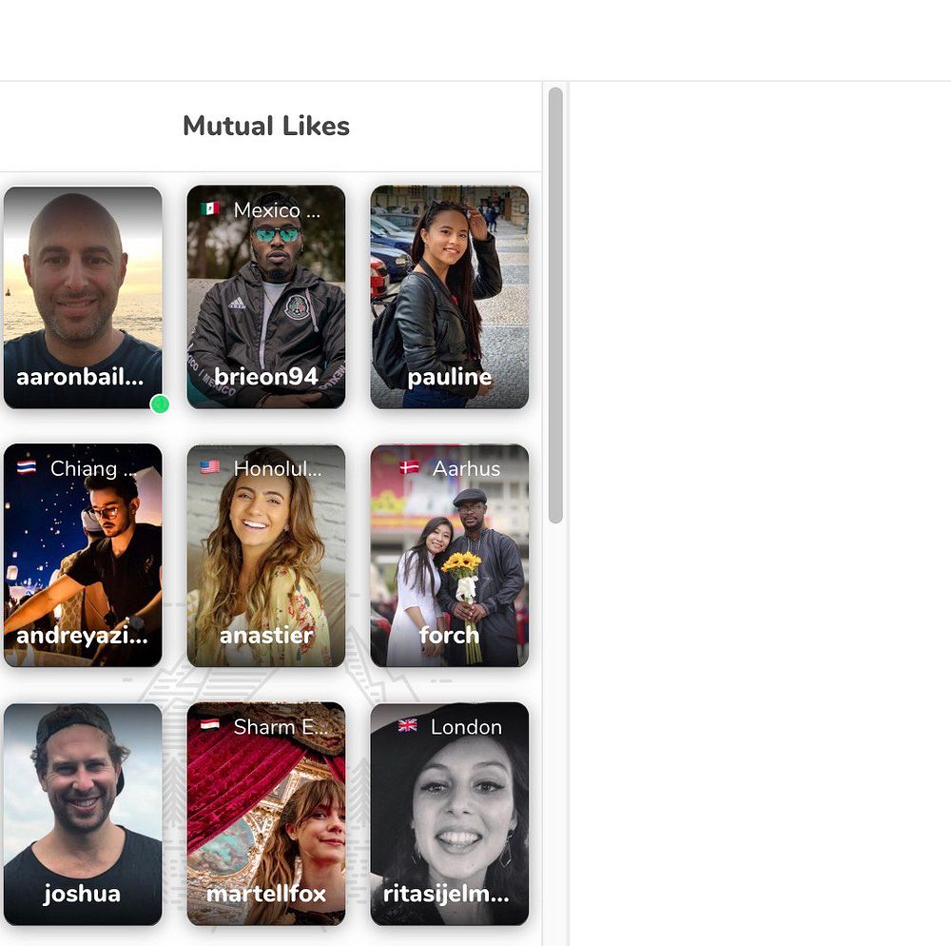The image size is (951, 946).
Task: Select the anastier profile thumbnail
Action: pyautogui.click(x=266, y=555)
